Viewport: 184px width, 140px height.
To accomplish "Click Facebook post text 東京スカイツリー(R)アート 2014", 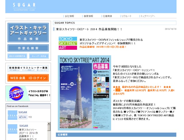I will click(x=28, y=133).
